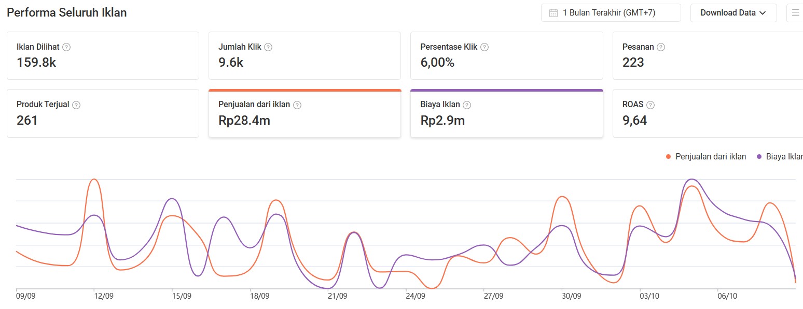Open the menu icon right of Download Data

795,13
